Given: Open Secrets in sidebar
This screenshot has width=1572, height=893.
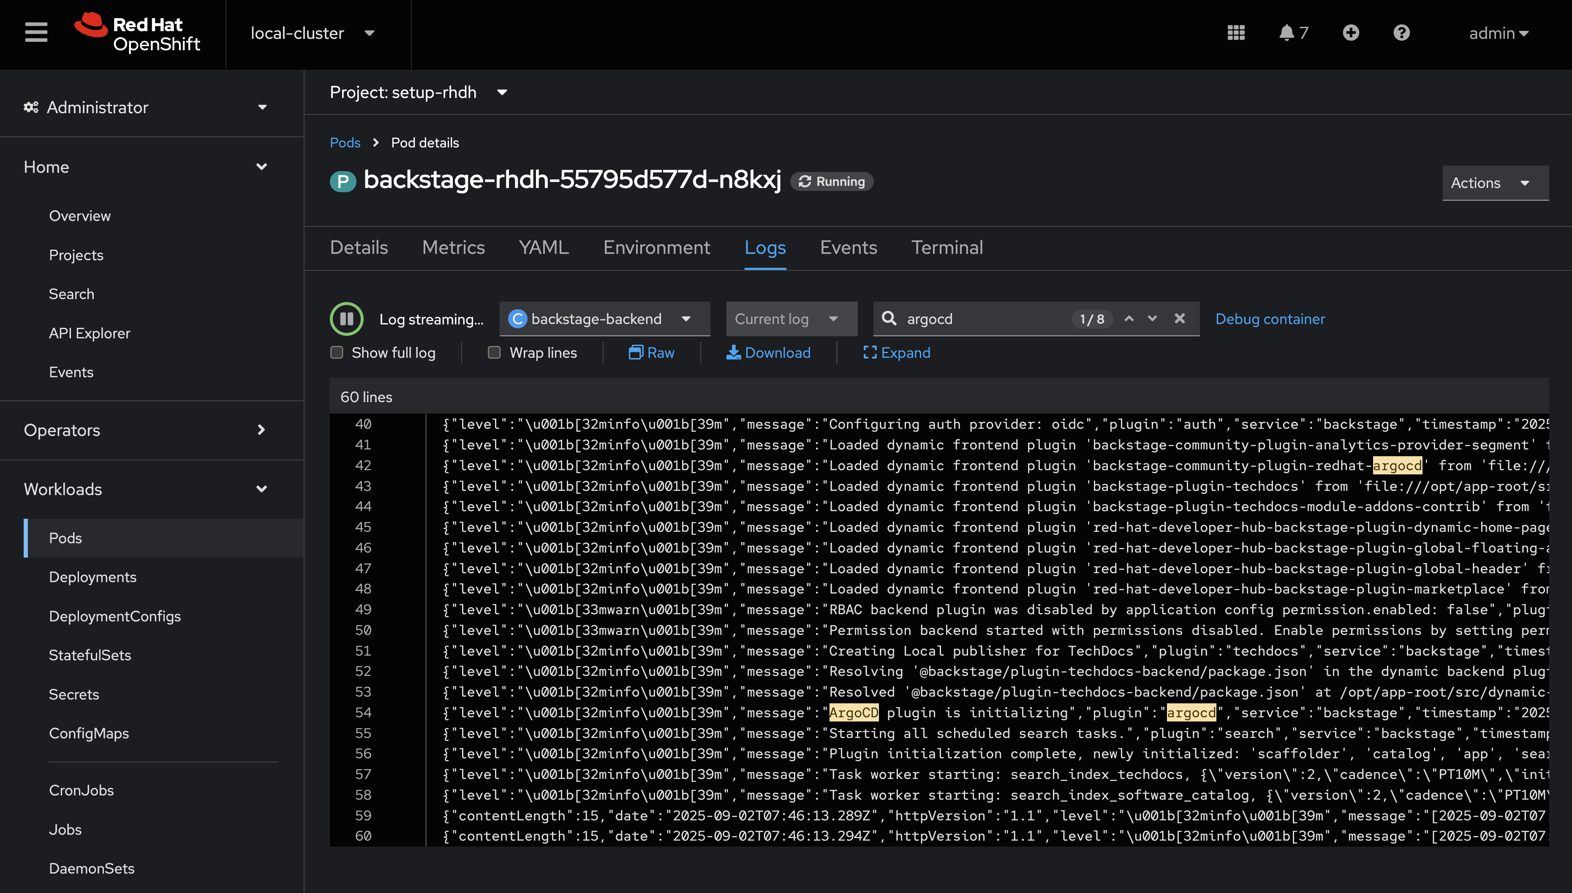Looking at the screenshot, I should coord(73,694).
